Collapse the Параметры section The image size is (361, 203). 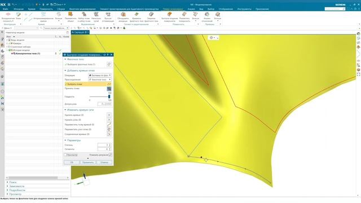[x=65, y=140]
